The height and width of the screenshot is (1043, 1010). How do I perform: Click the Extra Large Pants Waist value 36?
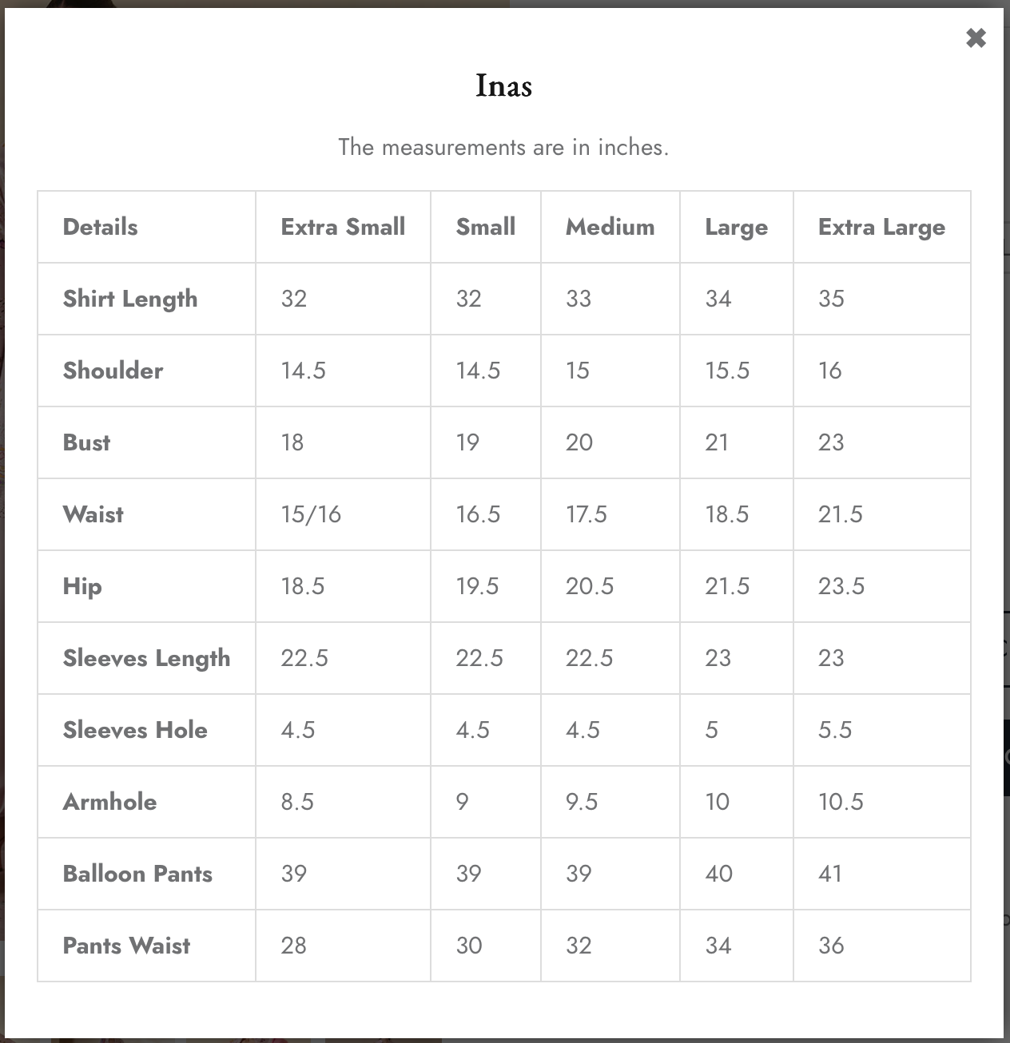(x=831, y=946)
